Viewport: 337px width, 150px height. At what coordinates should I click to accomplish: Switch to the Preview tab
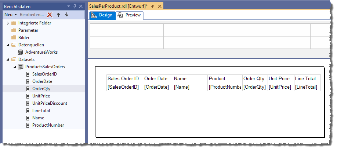pos(130,15)
